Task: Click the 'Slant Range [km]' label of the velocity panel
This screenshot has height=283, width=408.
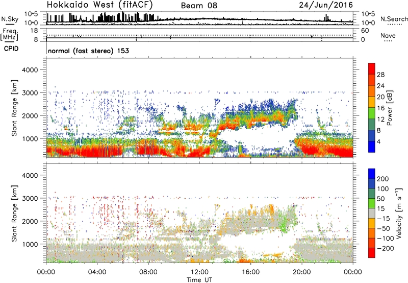Action: click(14, 214)
